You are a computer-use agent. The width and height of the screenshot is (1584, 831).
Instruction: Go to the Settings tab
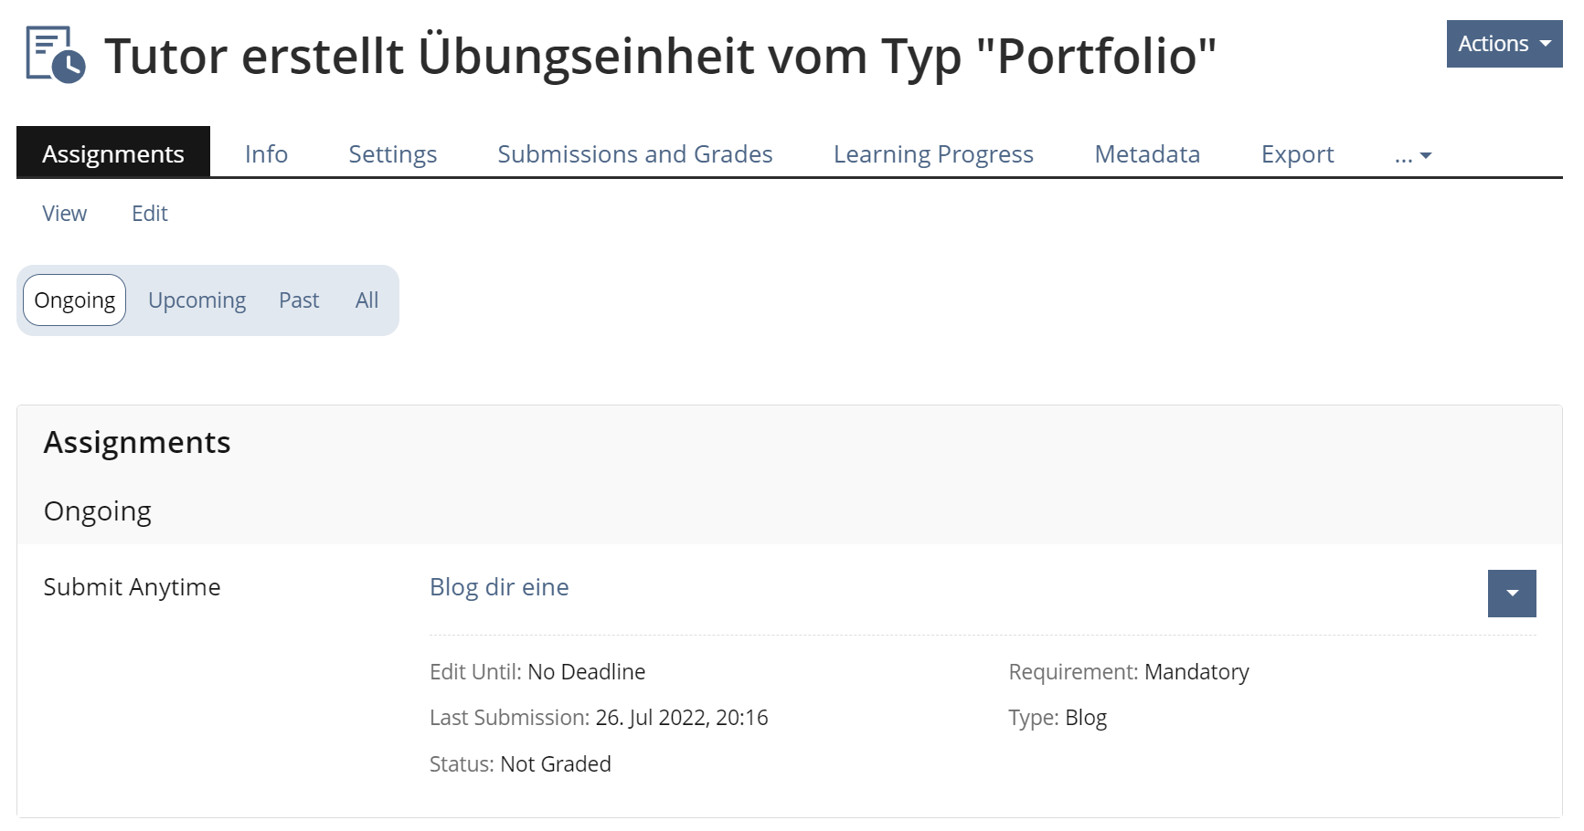392,153
